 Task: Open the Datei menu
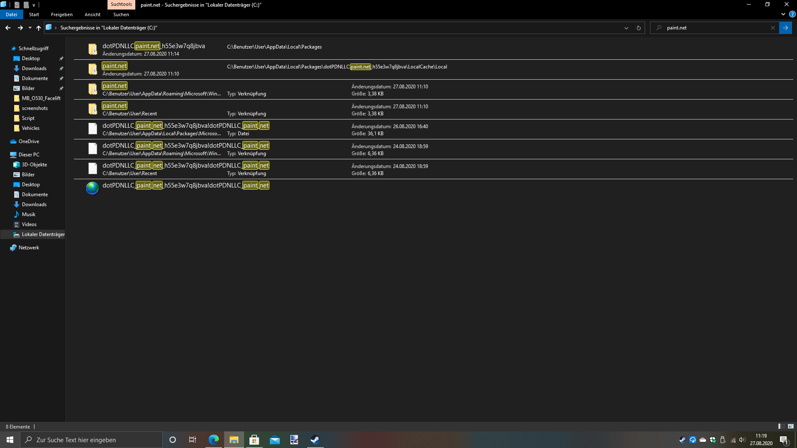[x=12, y=15]
